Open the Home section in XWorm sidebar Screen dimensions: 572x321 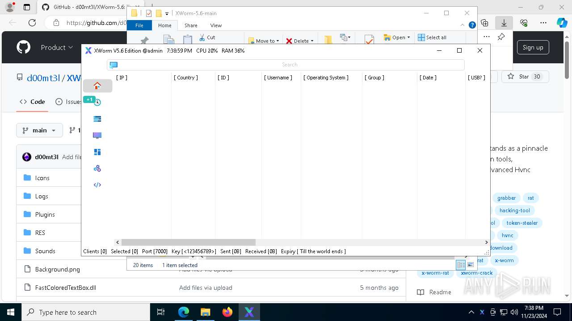pos(97,86)
